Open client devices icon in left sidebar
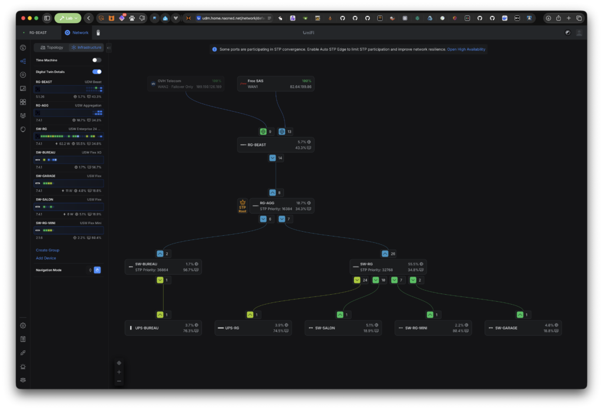The width and height of the screenshot is (603, 410). tap(23, 88)
